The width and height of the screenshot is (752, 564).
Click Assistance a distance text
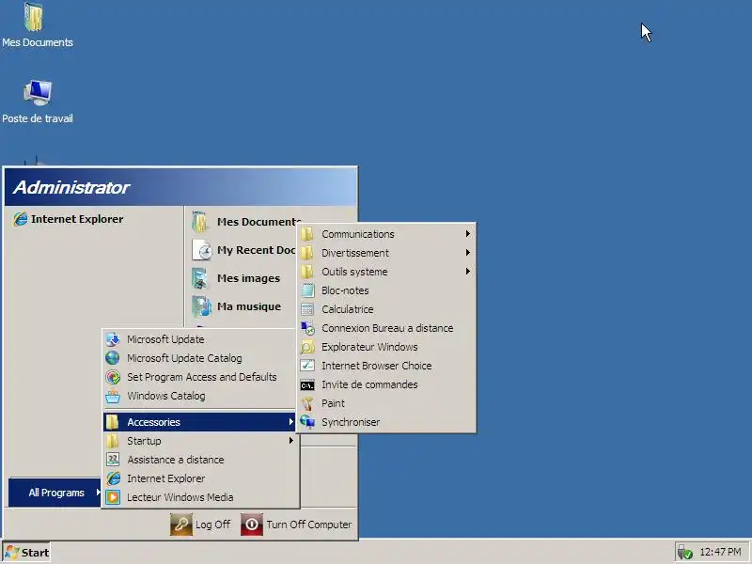pyautogui.click(x=176, y=460)
